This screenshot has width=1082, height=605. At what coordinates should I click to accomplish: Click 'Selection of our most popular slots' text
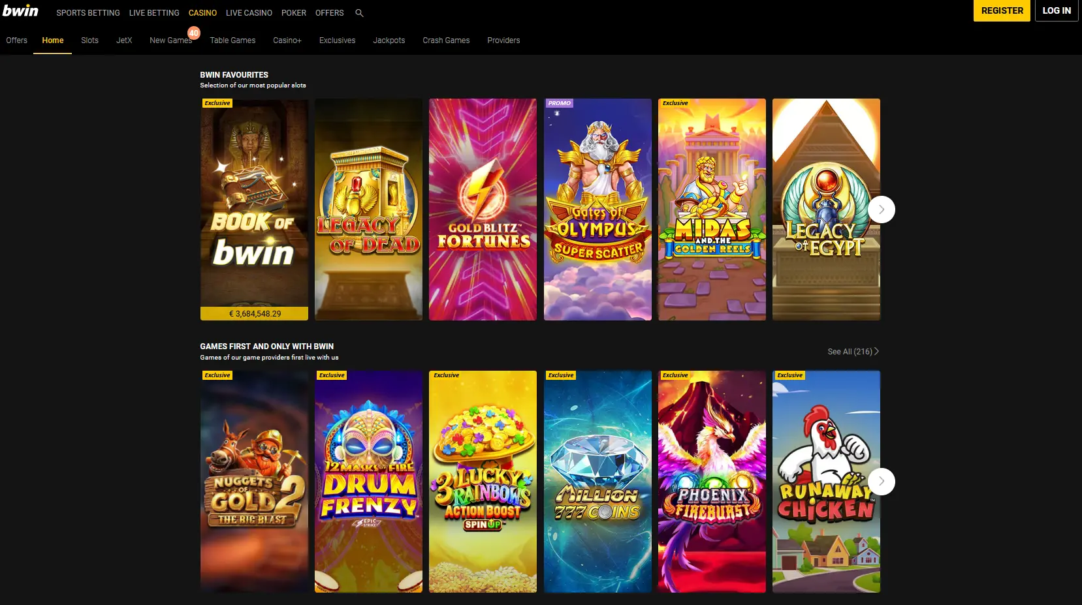[253, 85]
